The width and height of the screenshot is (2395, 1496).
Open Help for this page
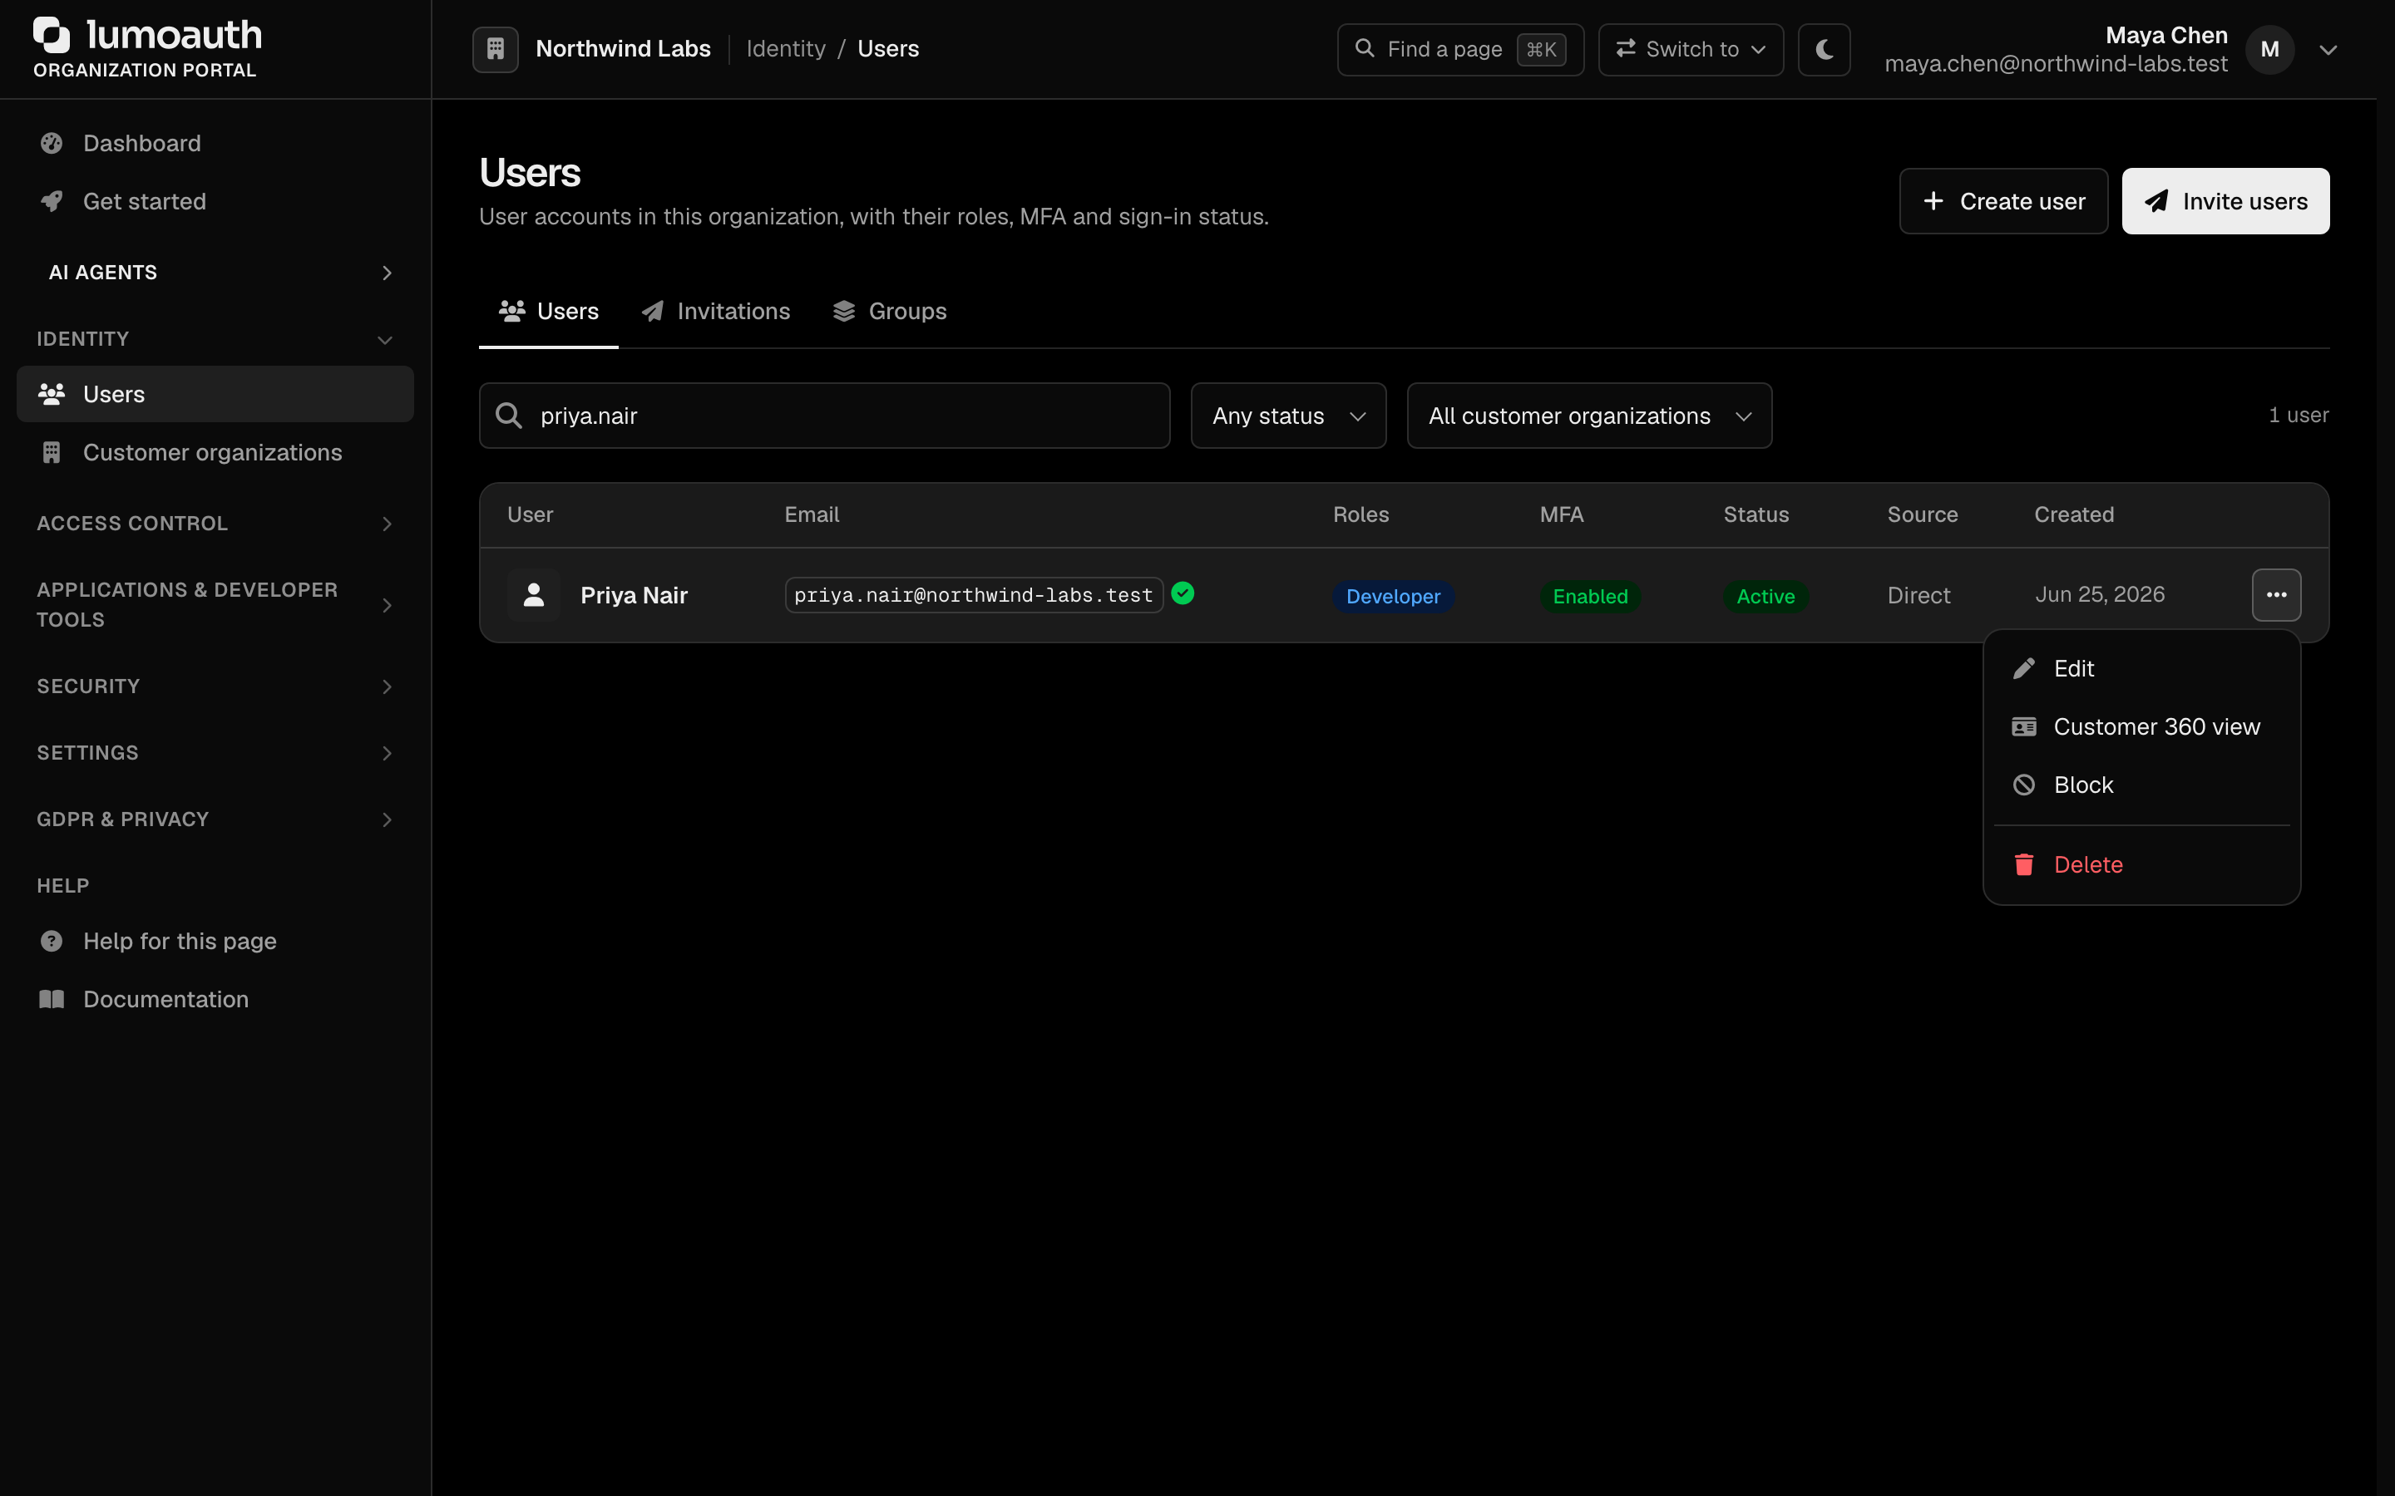tap(215, 941)
